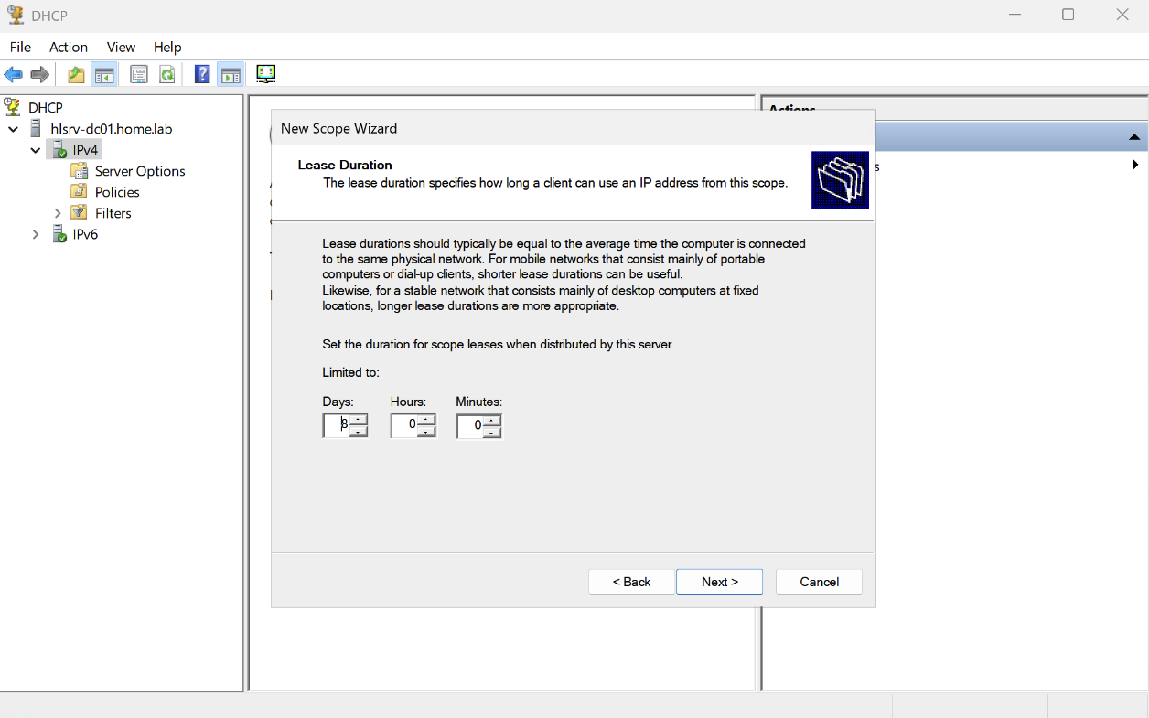Image resolution: width=1149 pixels, height=718 pixels.
Task: Open Properties via the toolbar icon
Action: 139,75
